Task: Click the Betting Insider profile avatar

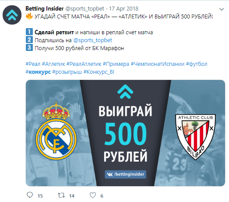Action: pos(12,15)
